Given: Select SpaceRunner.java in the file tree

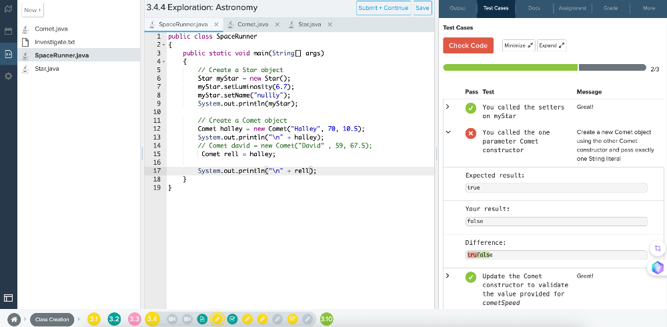Looking at the screenshot, I should click(79, 55).
